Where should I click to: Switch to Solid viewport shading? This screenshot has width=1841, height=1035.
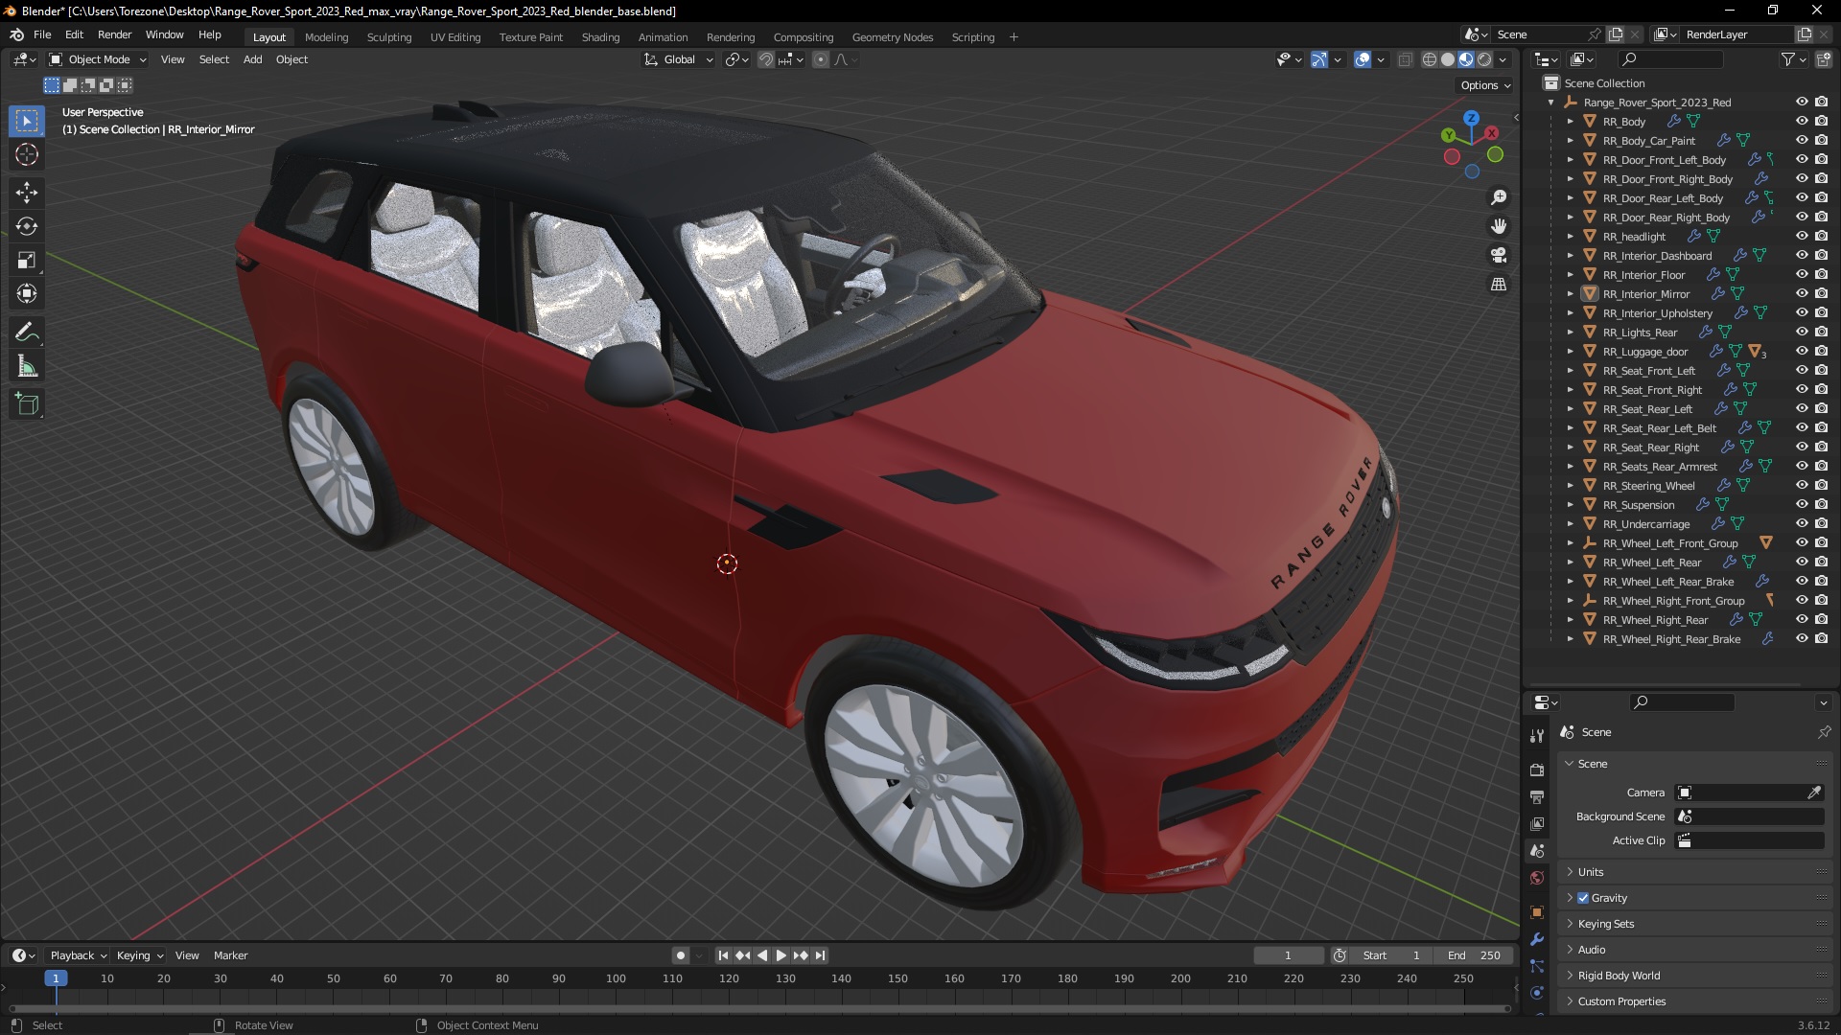[x=1448, y=59]
